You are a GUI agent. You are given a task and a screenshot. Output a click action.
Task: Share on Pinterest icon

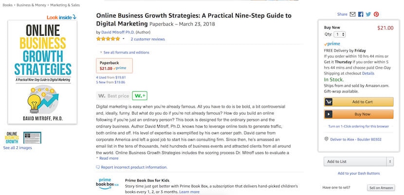(x=376, y=15)
